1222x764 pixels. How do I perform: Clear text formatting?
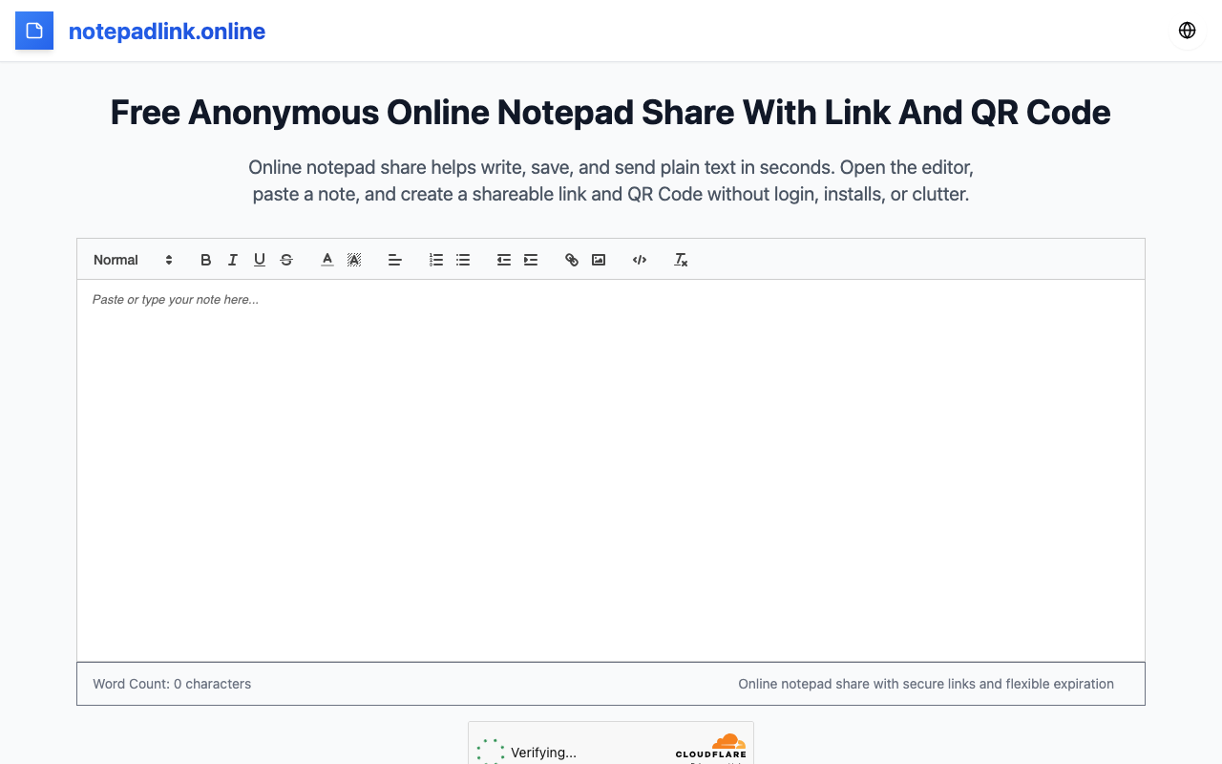(681, 260)
